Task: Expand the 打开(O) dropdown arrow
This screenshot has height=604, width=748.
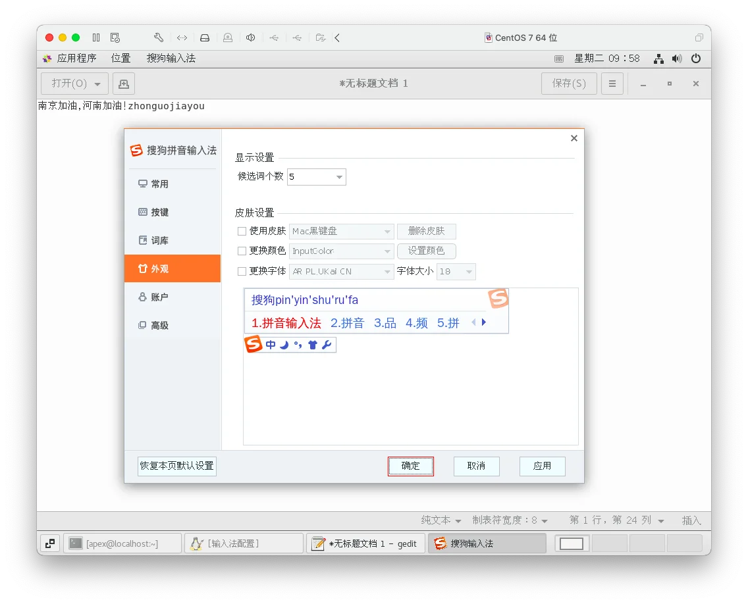Action: [98, 84]
